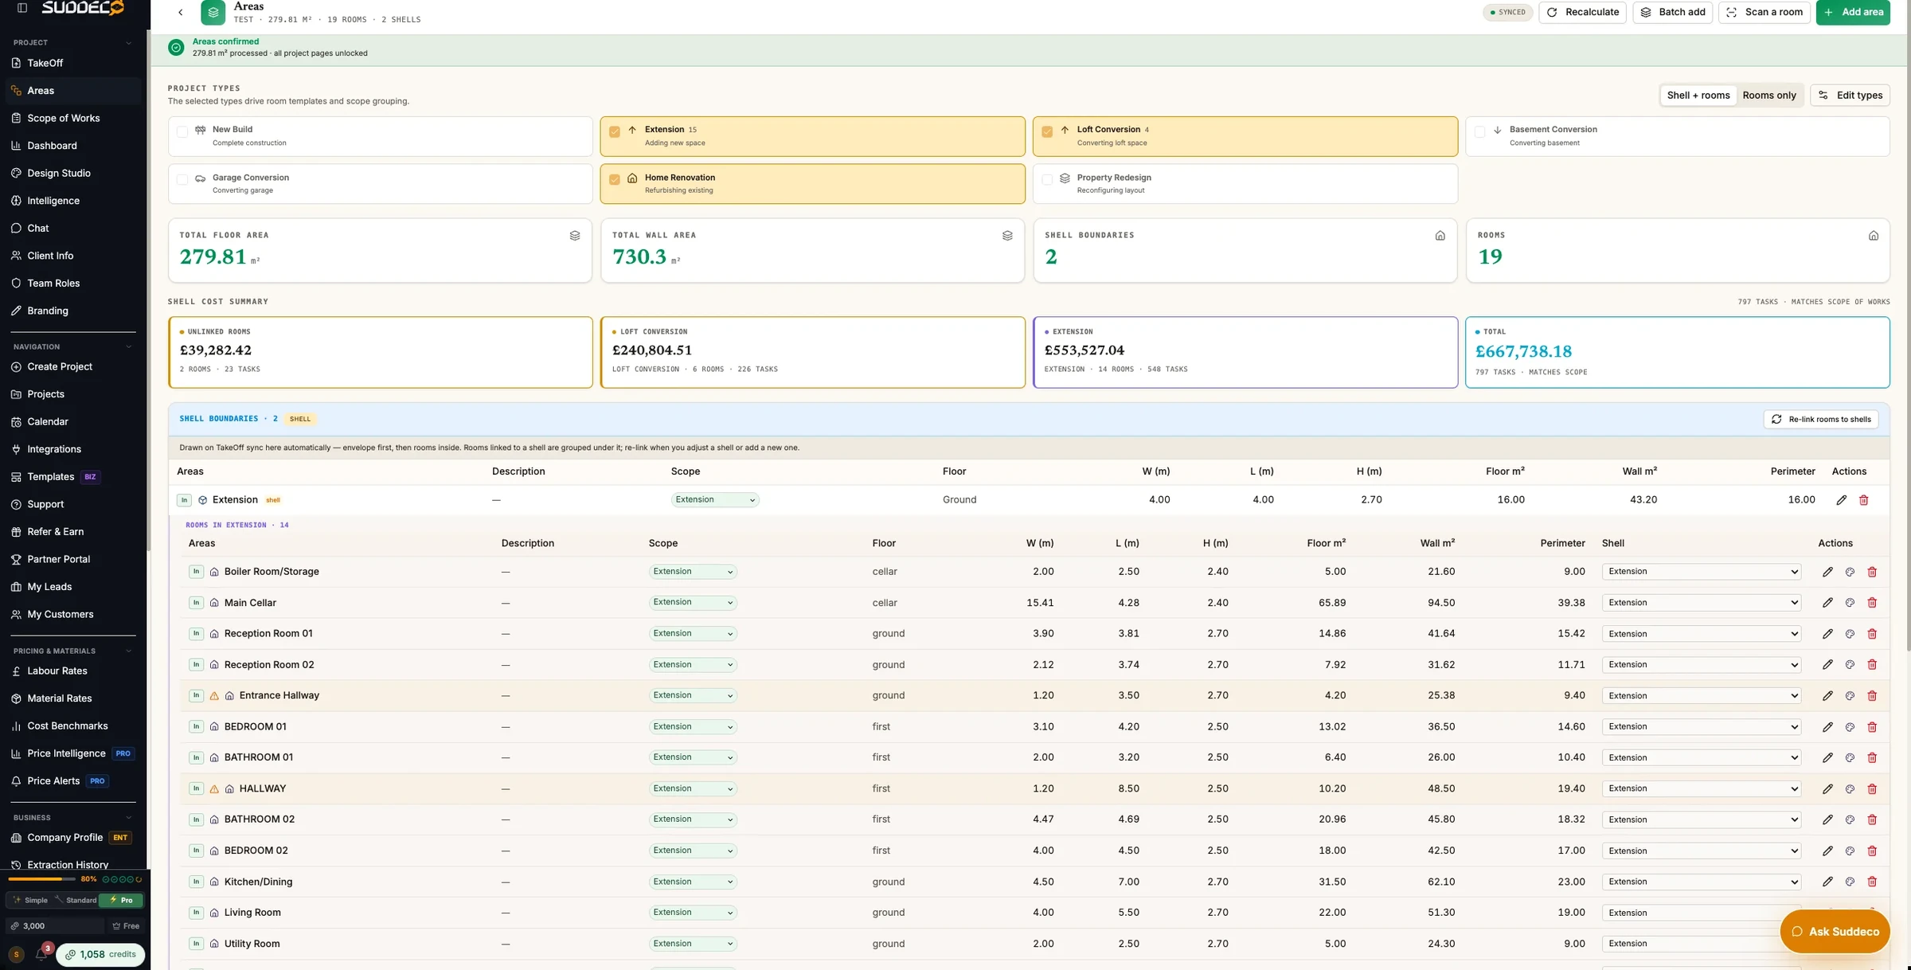1911x970 pixels.
Task: Check the New Build project type
Action: click(x=182, y=131)
